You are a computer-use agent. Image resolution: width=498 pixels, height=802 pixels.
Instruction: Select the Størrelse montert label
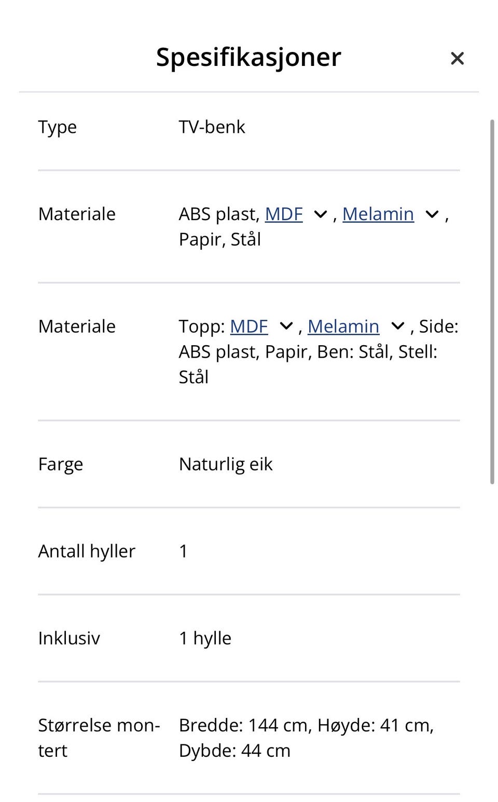pos(99,738)
